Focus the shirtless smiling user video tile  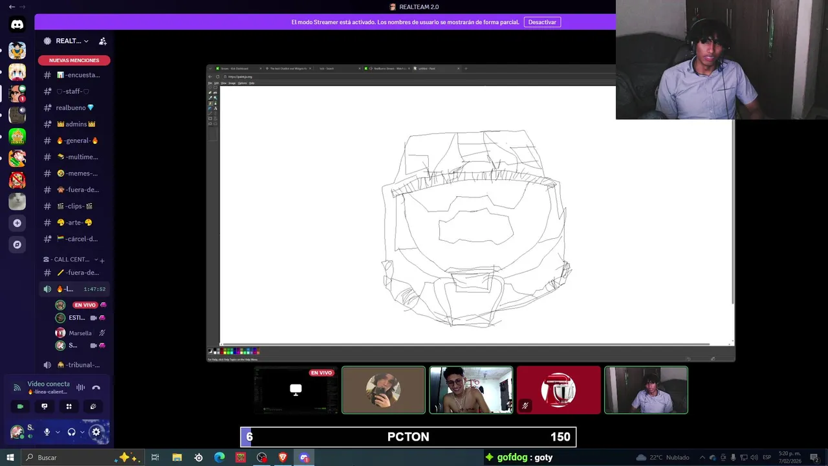coord(471,390)
